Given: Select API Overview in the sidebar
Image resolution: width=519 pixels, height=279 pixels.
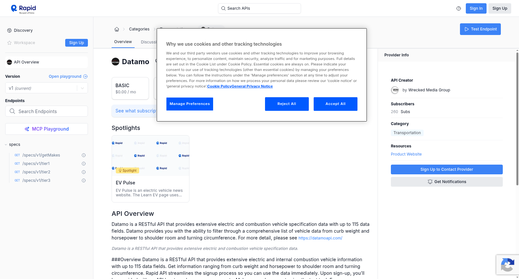Looking at the screenshot, I should click(x=46, y=62).
